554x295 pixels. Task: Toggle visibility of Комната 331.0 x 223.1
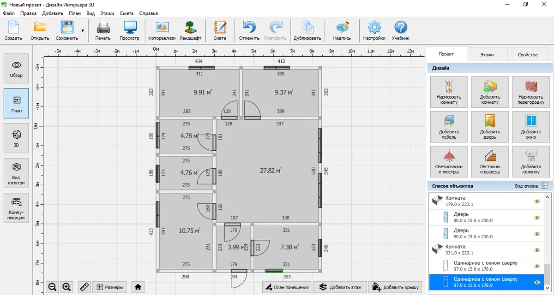coord(537,250)
